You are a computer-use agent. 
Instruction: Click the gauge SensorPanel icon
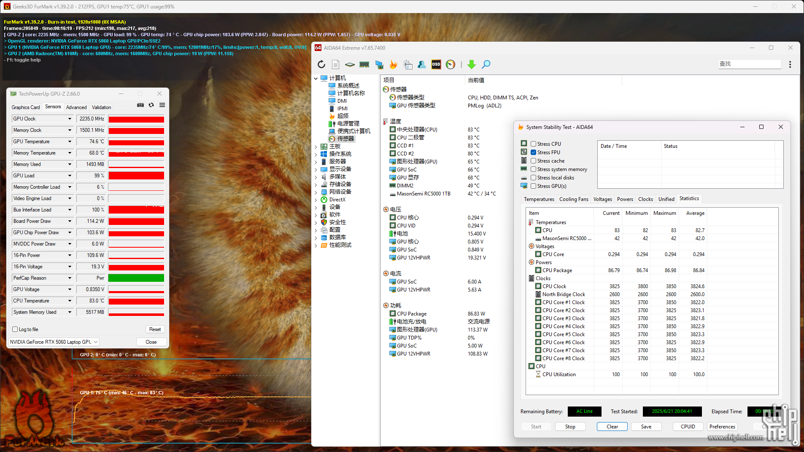pyautogui.click(x=451, y=64)
